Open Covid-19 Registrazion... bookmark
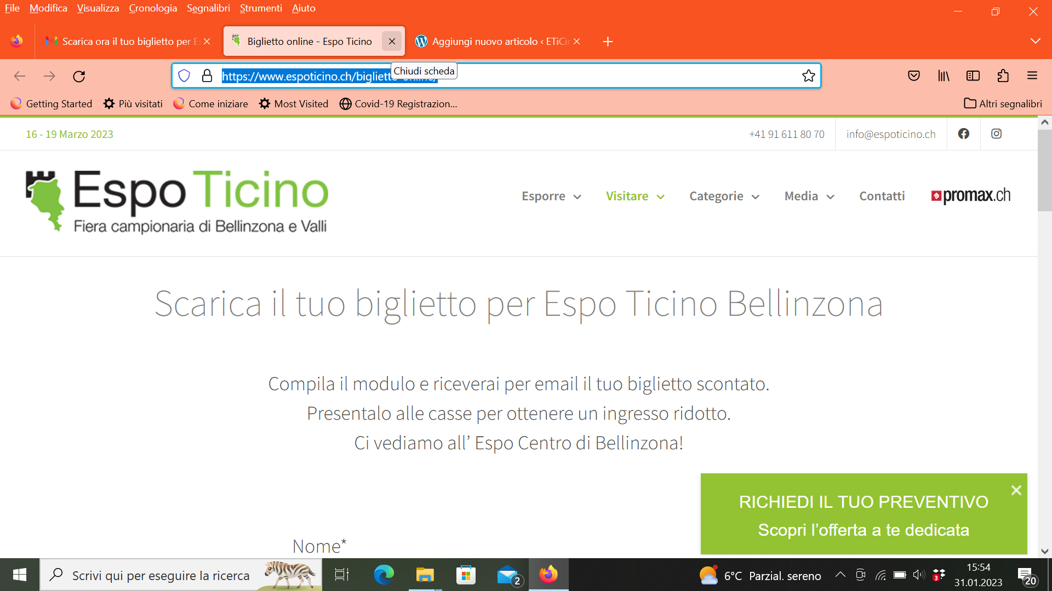 (398, 103)
